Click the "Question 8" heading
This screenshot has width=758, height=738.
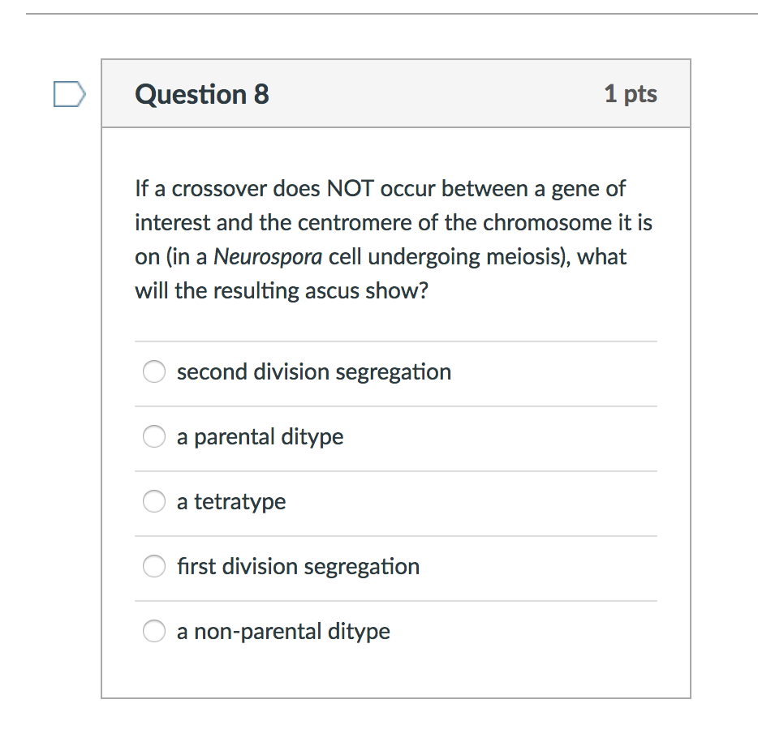[202, 95]
